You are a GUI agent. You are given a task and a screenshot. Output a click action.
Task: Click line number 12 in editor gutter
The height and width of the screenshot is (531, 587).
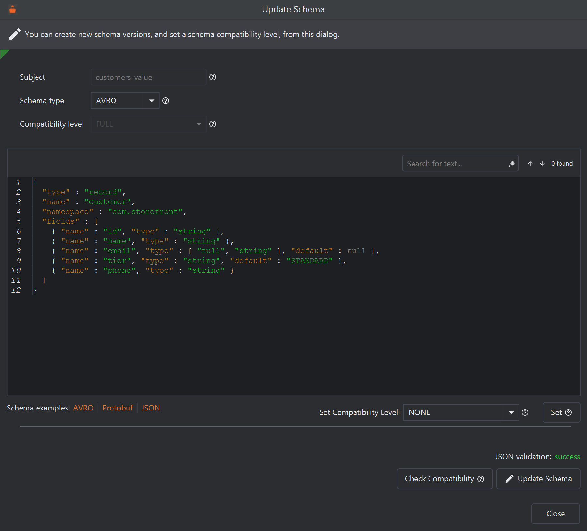click(x=16, y=290)
